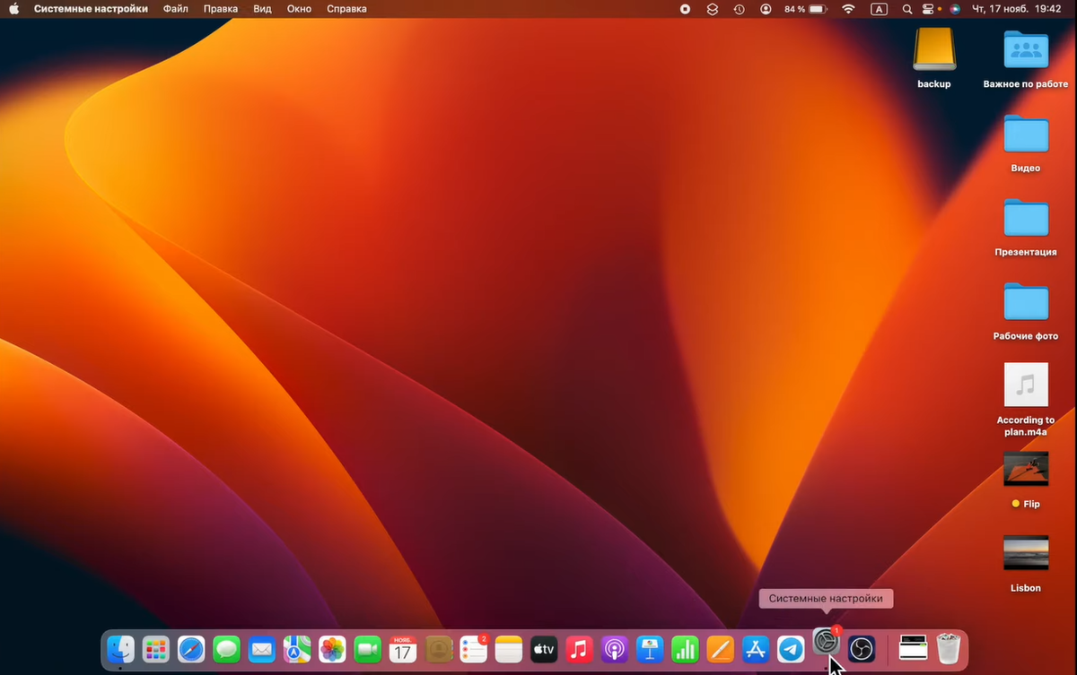Open the Вид menu
1077x675 pixels.
click(262, 9)
